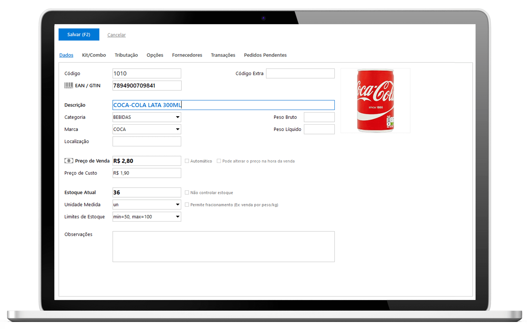
Task: Enable the Automático price checkbox
Action: click(187, 161)
